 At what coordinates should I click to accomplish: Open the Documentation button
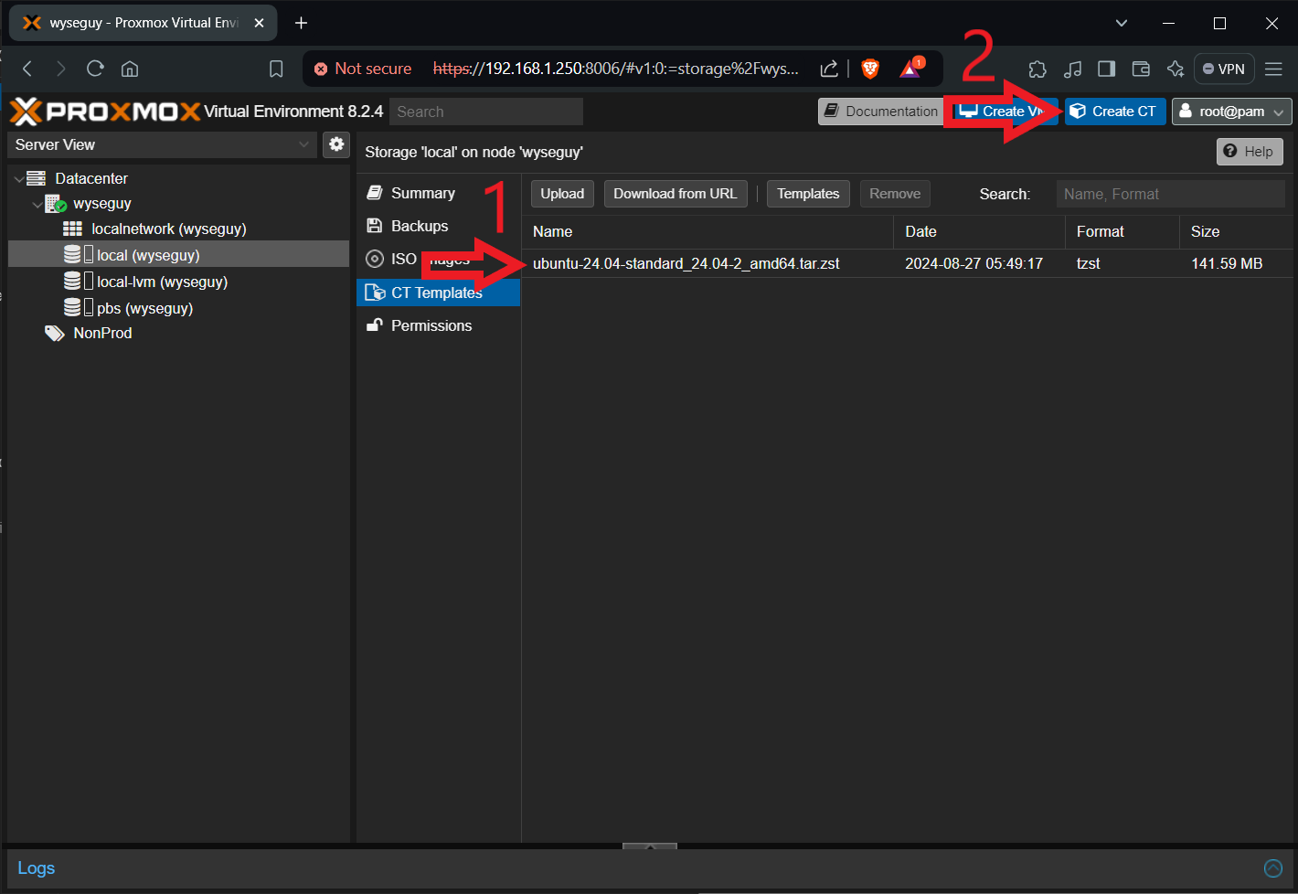coord(881,112)
